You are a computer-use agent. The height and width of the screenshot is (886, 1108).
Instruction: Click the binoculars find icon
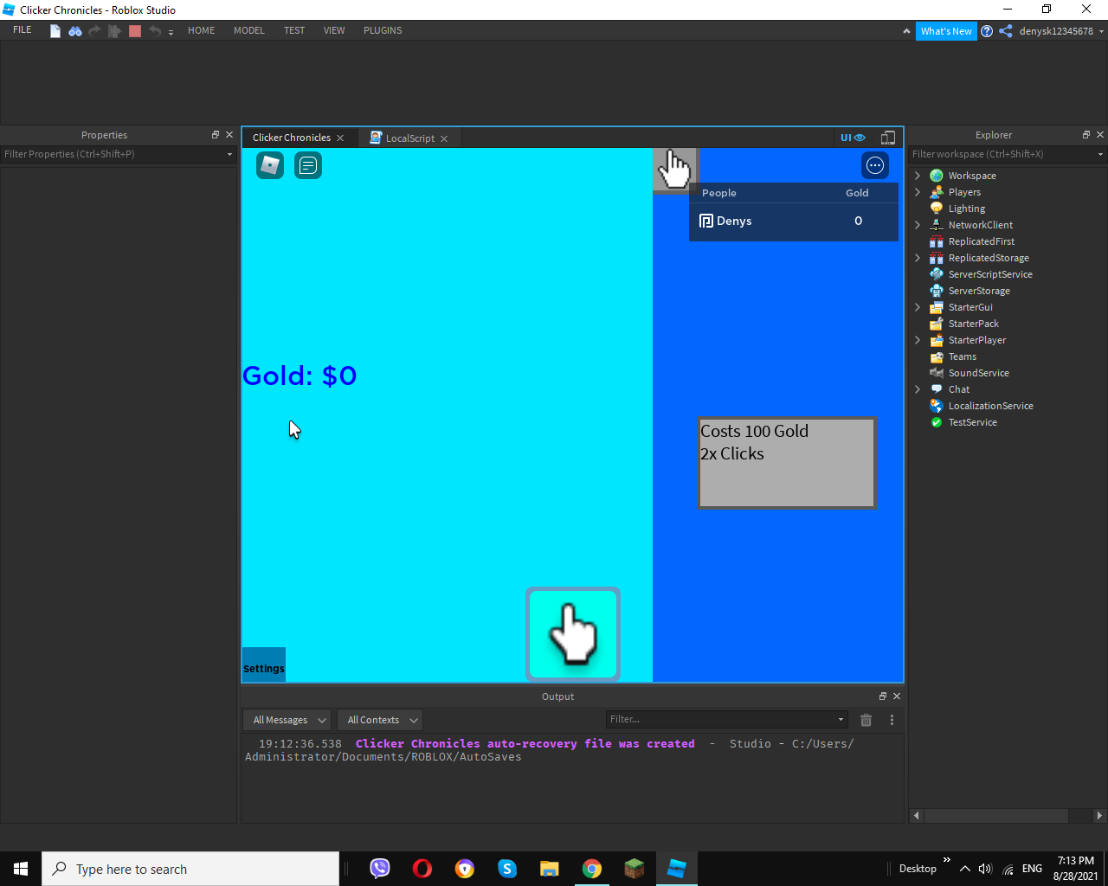coord(75,31)
